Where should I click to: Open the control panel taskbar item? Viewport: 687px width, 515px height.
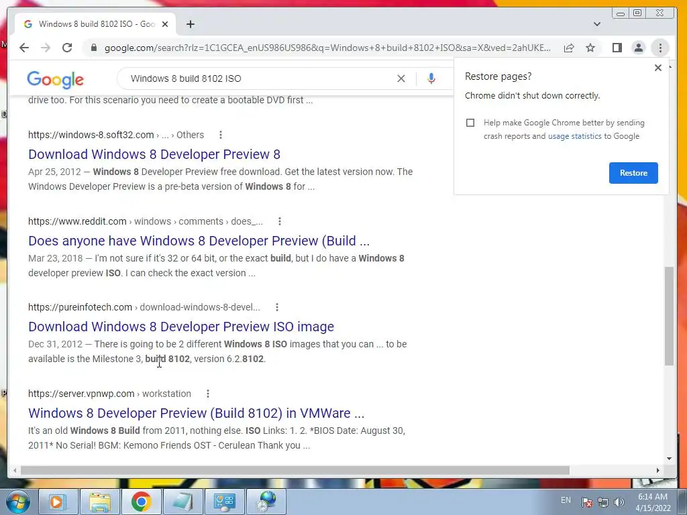click(x=224, y=502)
